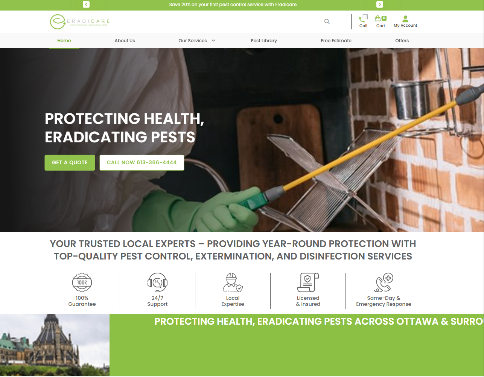
Task: Open the Call phone icon
Action: pyautogui.click(x=363, y=18)
